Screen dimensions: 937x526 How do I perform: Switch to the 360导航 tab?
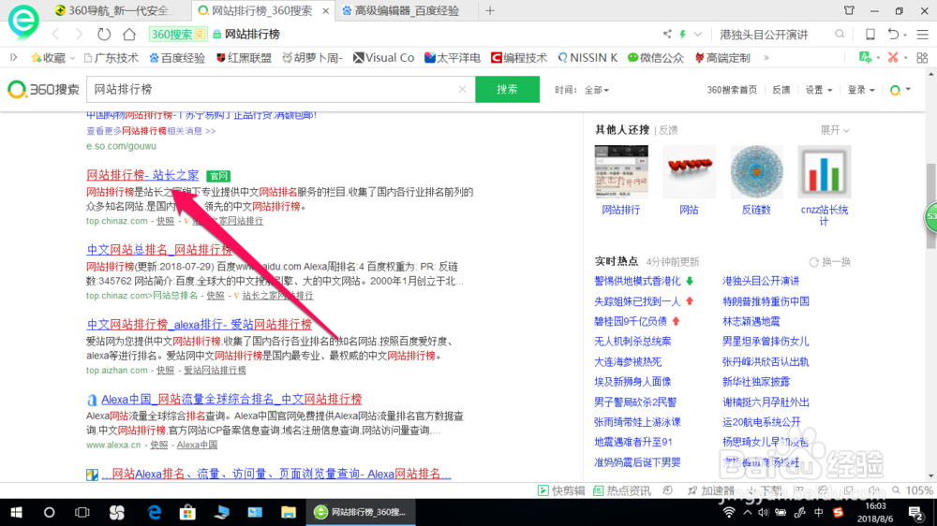(x=112, y=10)
